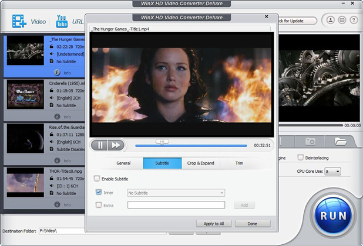Image resolution: width=363 pixels, height=246 pixels.
Task: Pause the preview playback
Action: (x=100, y=145)
